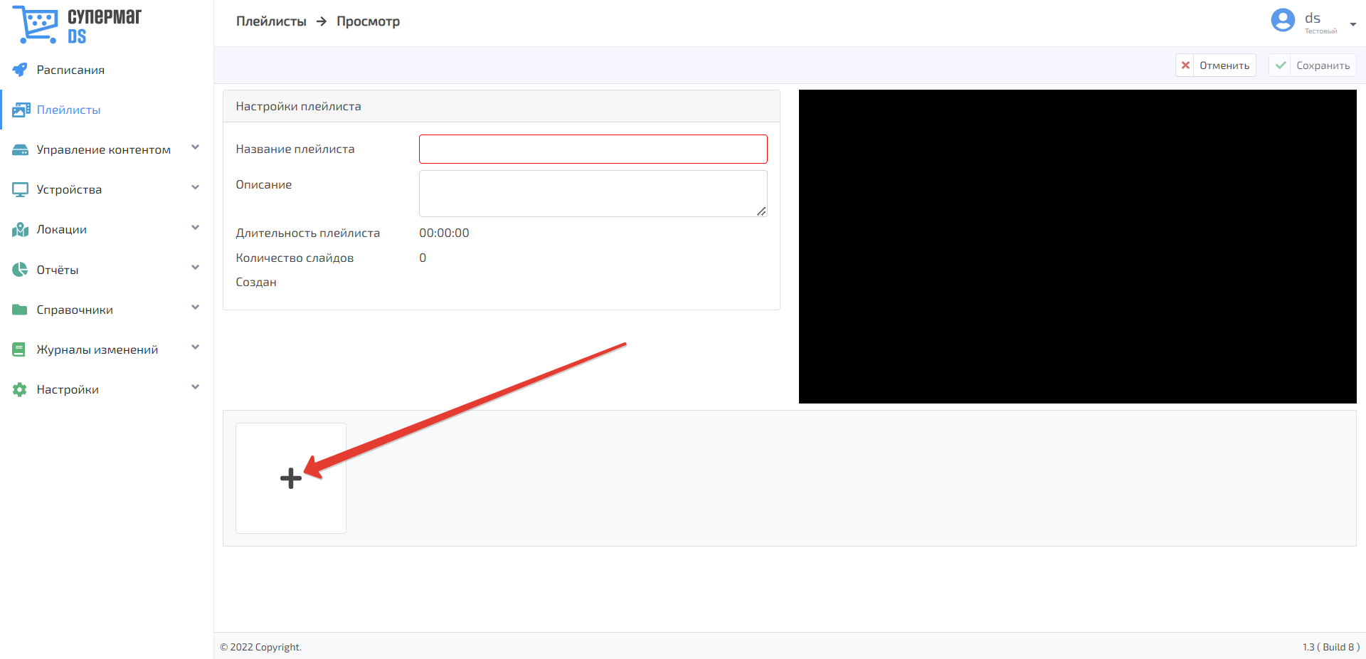Expand the Отчёты submenu chevron
This screenshot has width=1366, height=659.
195,268
